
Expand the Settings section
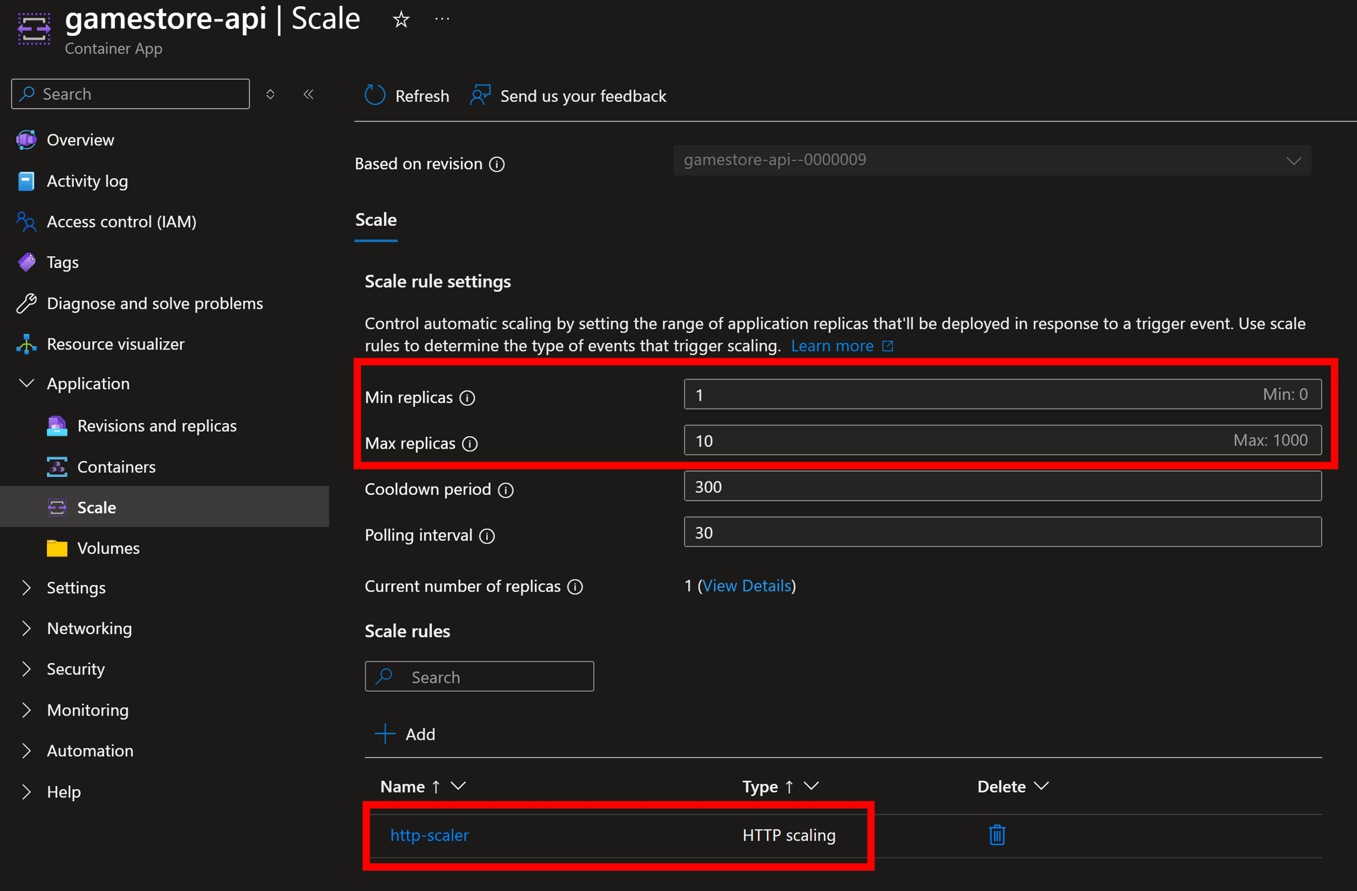(x=26, y=588)
